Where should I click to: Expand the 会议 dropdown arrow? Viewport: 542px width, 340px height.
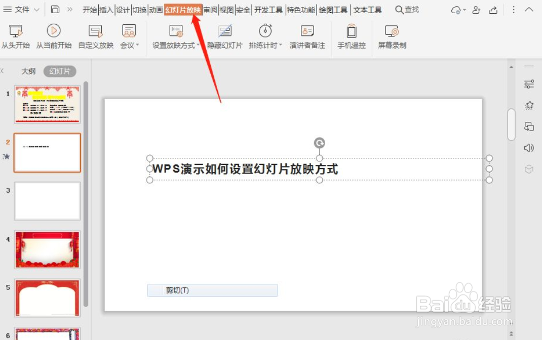point(137,45)
